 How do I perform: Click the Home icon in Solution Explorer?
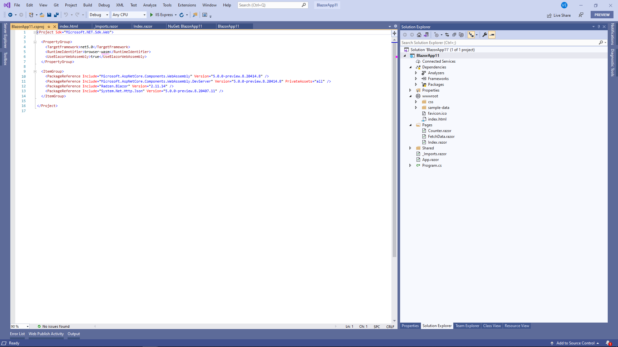click(x=419, y=35)
